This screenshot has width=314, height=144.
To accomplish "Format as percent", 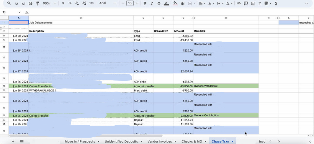I will tap(70, 3).
